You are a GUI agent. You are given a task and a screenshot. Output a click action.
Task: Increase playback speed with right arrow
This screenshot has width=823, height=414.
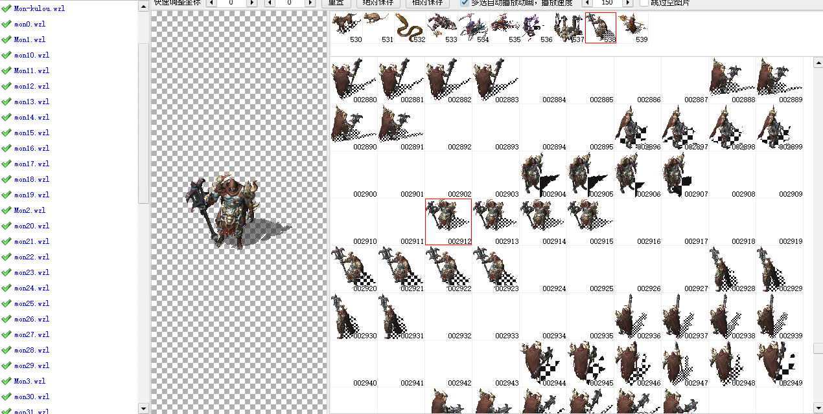pos(627,3)
